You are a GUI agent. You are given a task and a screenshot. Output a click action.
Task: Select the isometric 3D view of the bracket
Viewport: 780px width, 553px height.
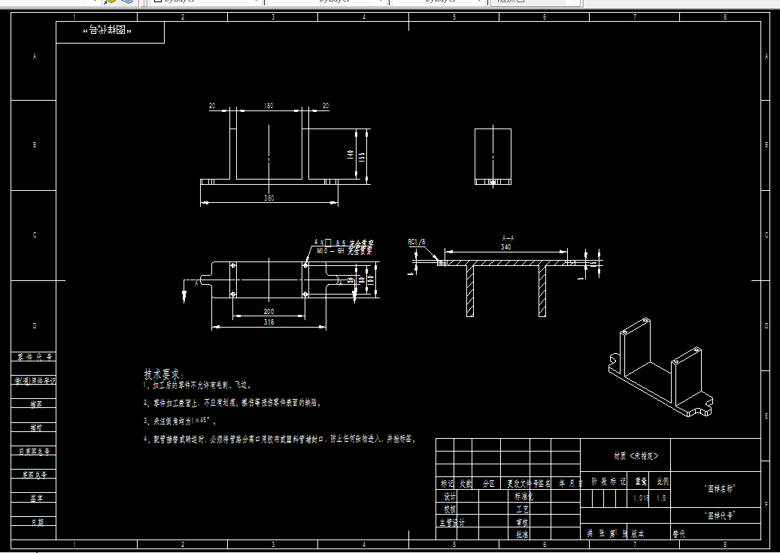[x=660, y=367]
